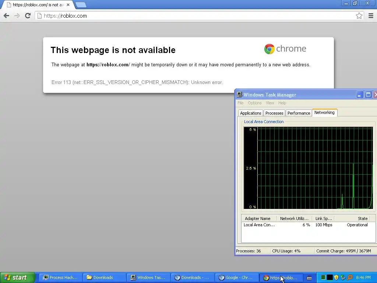Minimize the Chrome browser window

point(346,3)
